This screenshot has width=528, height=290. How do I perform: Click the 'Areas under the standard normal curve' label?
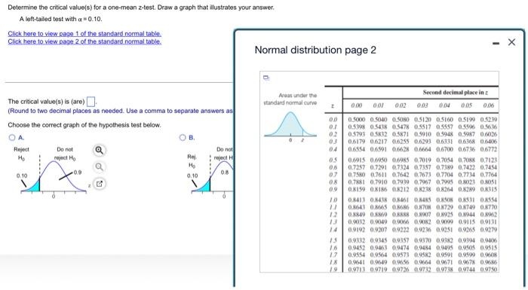coord(290,99)
